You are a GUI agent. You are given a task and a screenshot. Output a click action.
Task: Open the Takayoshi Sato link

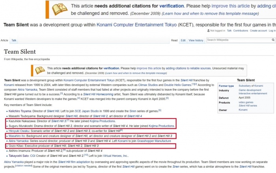tap(19, 156)
